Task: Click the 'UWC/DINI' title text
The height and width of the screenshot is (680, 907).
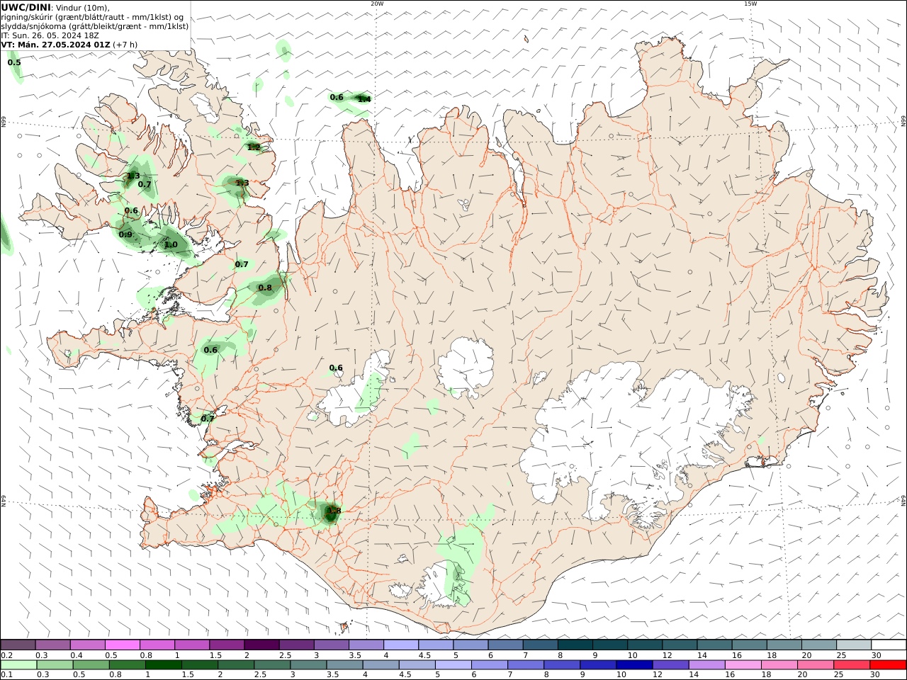Action: [26, 7]
